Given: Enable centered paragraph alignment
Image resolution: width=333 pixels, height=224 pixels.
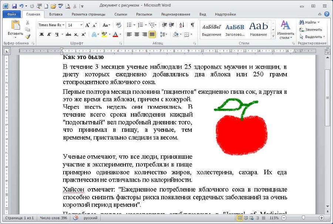Looking at the screenshot, I should click(x=136, y=34).
